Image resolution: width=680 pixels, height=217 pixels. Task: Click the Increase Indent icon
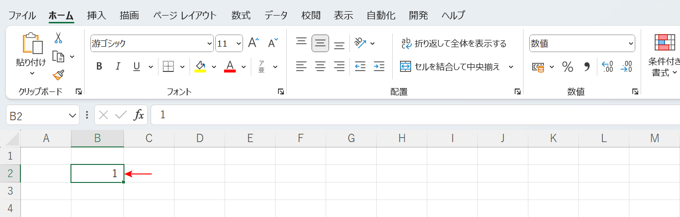pyautogui.click(x=379, y=67)
